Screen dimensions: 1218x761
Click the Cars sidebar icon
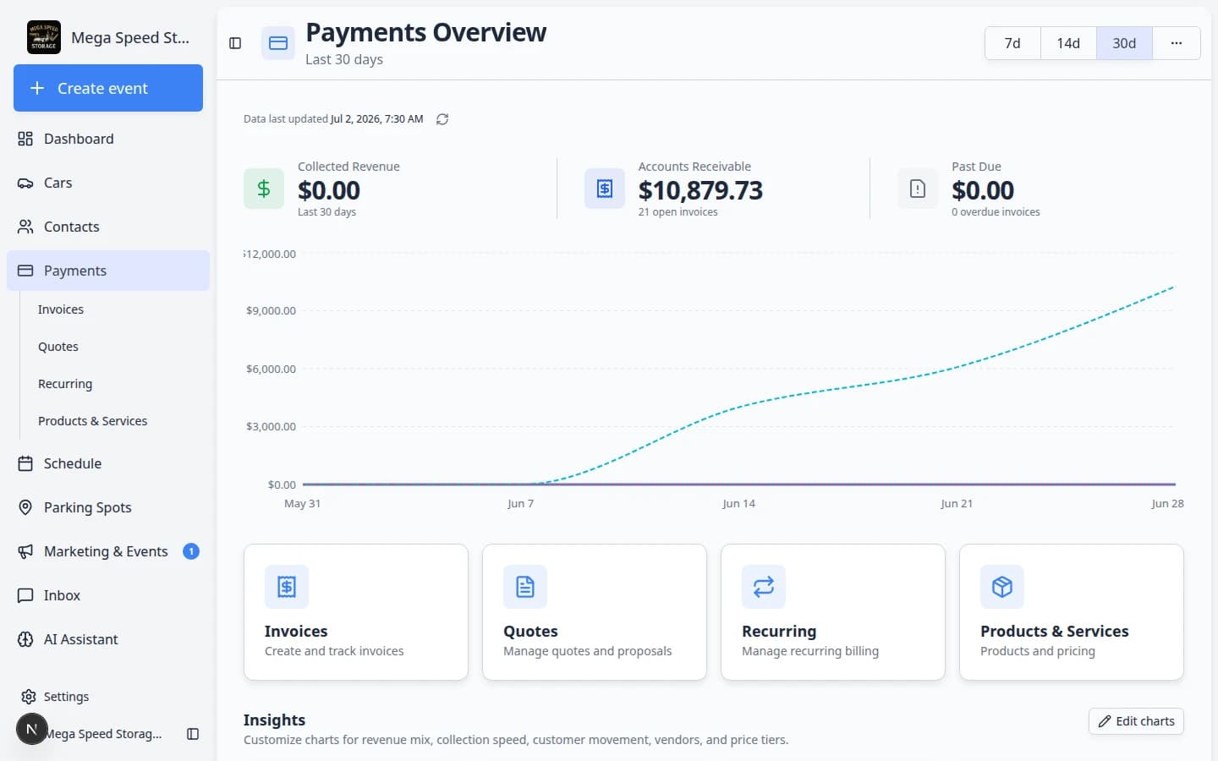coord(25,183)
